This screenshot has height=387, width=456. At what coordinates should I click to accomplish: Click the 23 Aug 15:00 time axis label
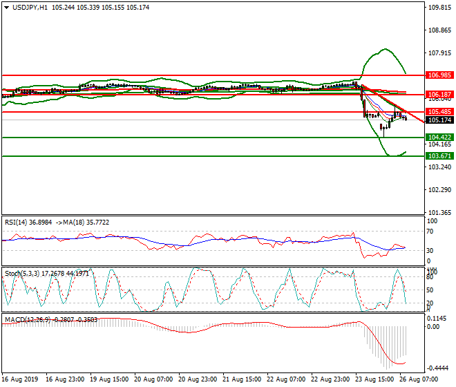click(x=374, y=379)
